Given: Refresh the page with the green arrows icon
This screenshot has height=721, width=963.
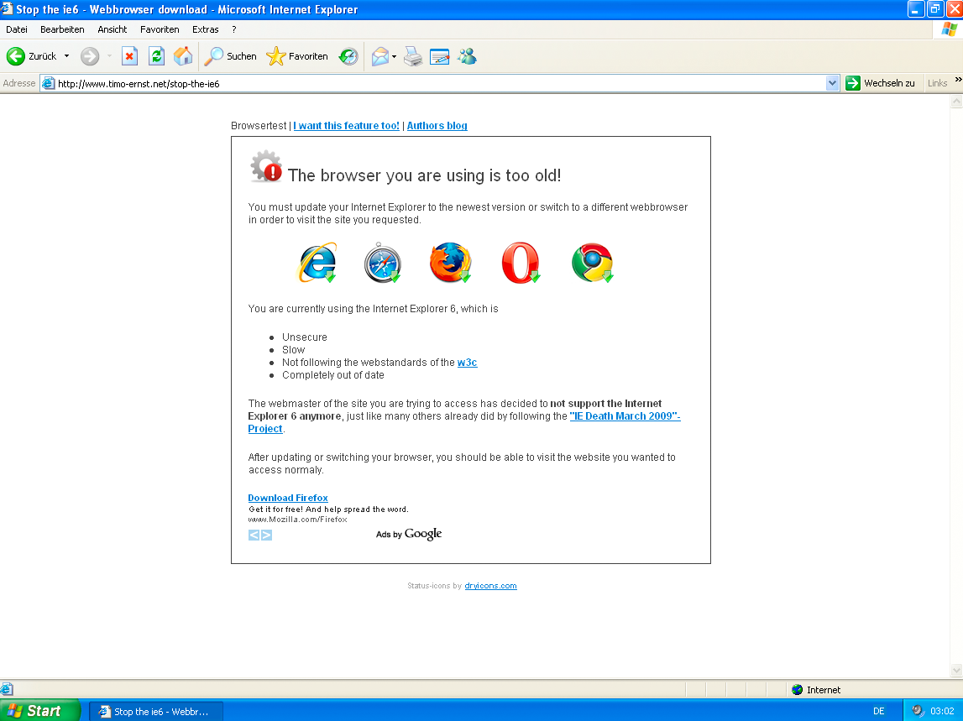Looking at the screenshot, I should [157, 56].
